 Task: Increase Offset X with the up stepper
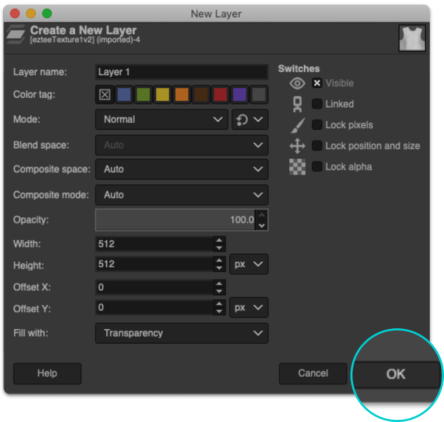tap(219, 284)
